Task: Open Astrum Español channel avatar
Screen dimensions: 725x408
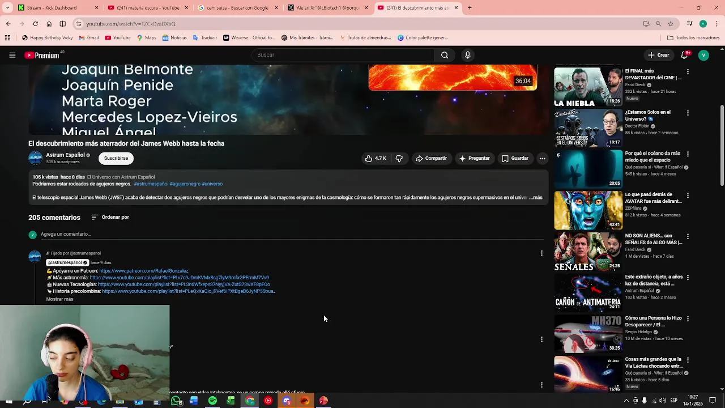Action: [x=36, y=158]
